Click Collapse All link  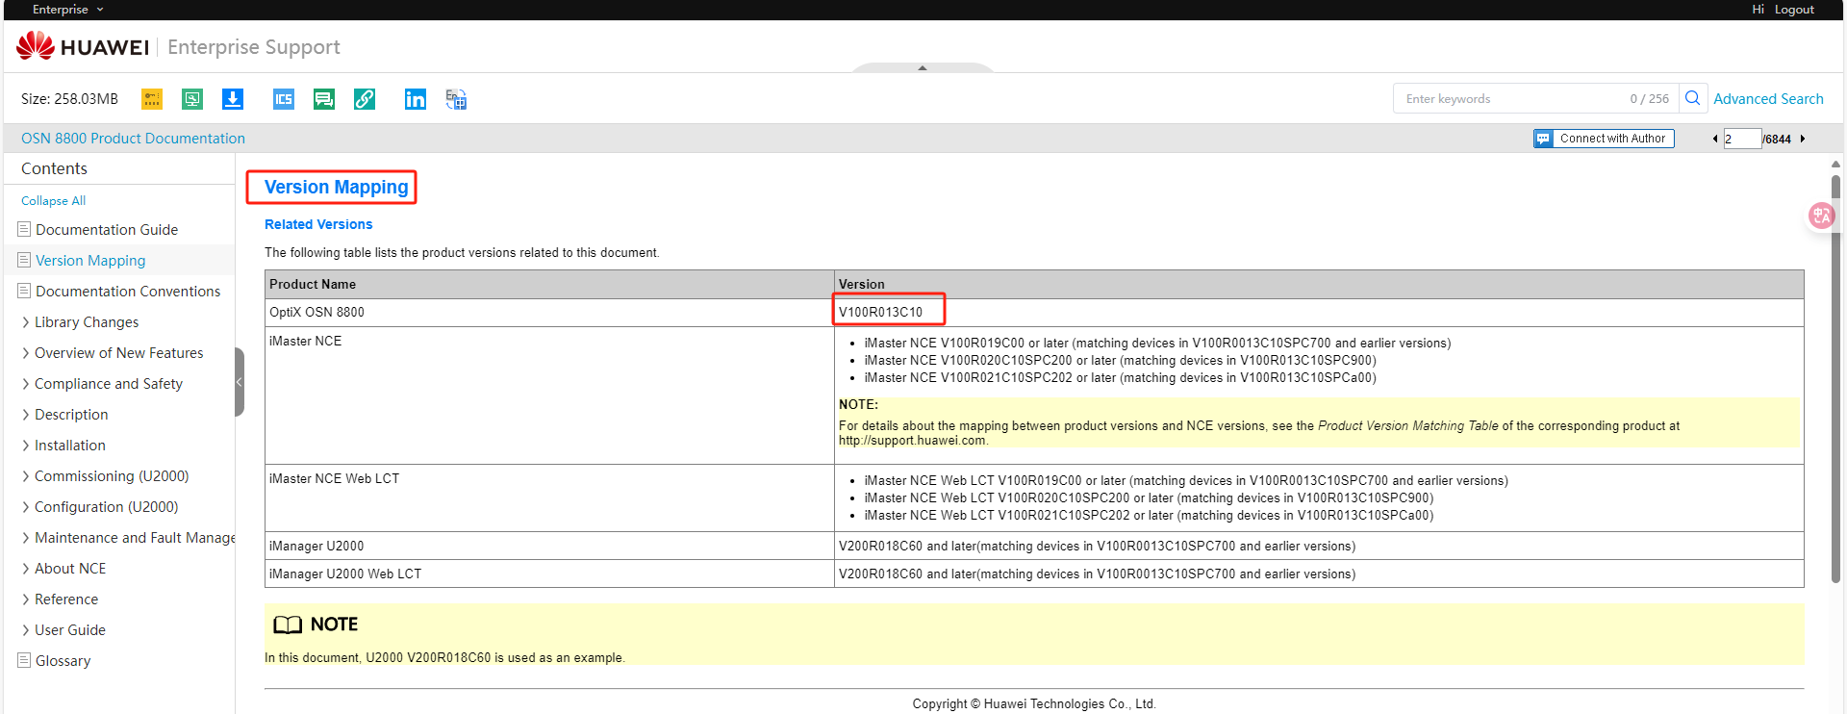pyautogui.click(x=53, y=201)
